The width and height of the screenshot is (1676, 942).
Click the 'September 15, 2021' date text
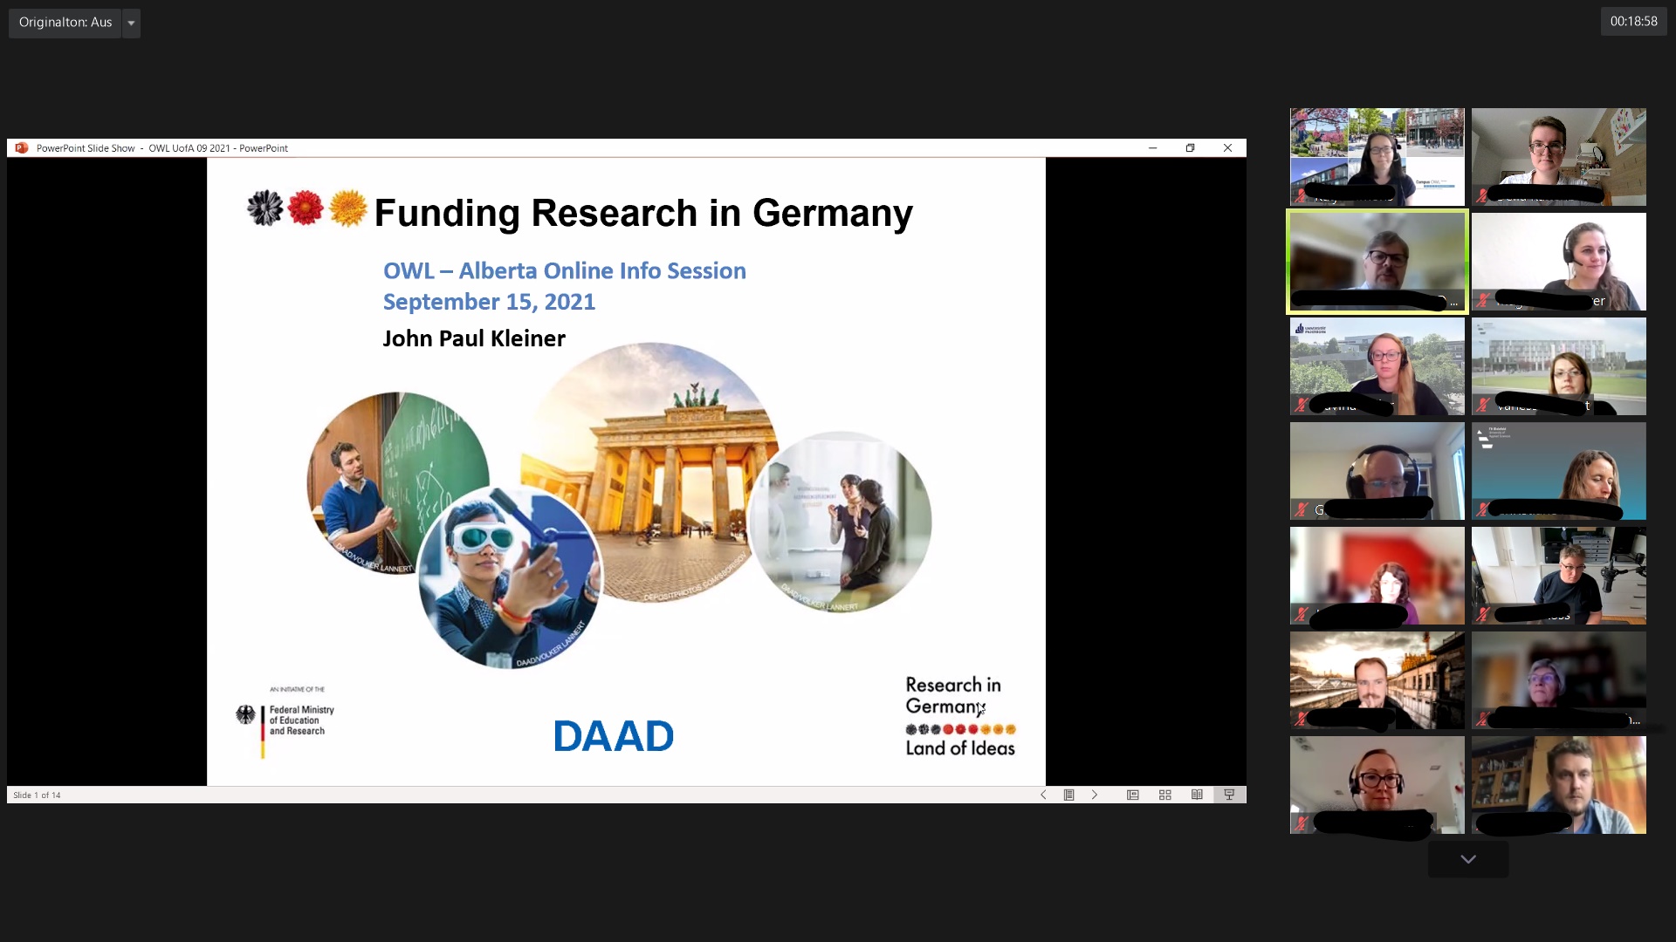[x=489, y=302]
